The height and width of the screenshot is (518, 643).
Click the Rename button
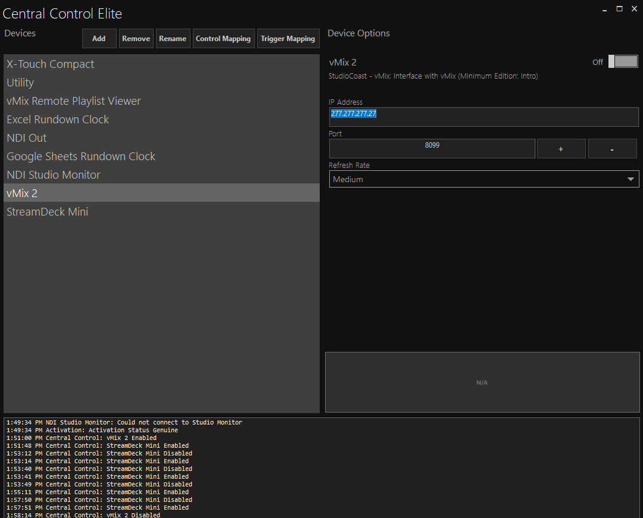(x=173, y=39)
